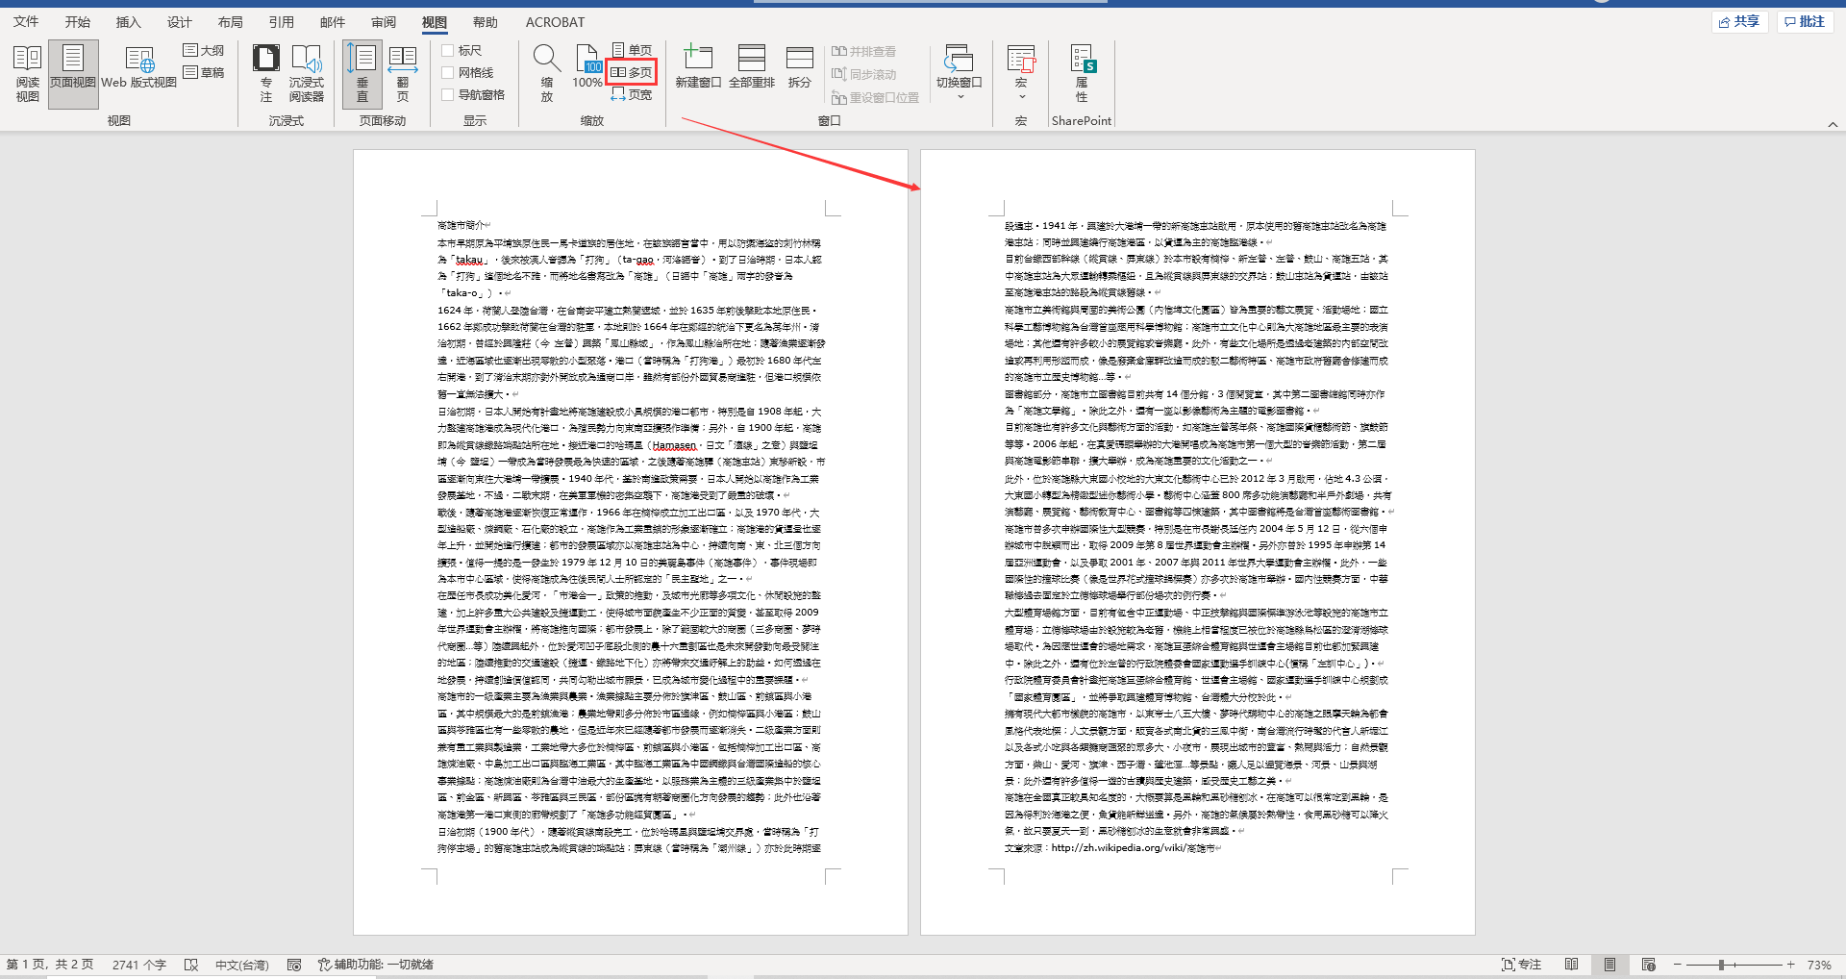Open the 设计 tab
This screenshot has height=979, width=1846.
tap(179, 22)
